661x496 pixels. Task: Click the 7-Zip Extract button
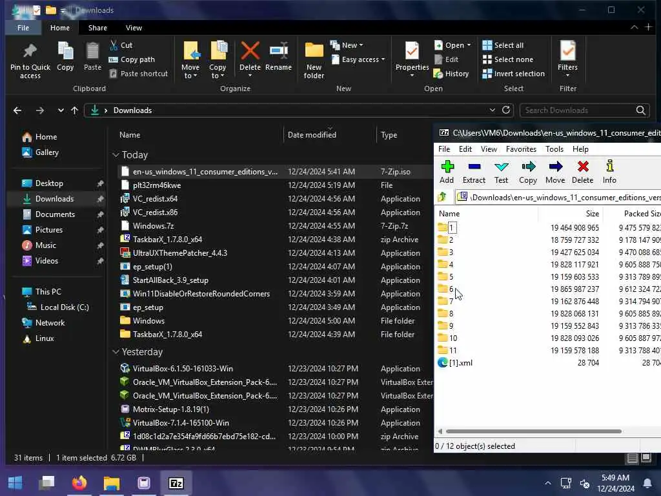pyautogui.click(x=474, y=172)
